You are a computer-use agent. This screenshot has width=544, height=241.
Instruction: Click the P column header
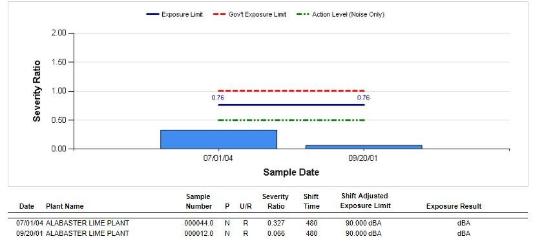(x=227, y=206)
